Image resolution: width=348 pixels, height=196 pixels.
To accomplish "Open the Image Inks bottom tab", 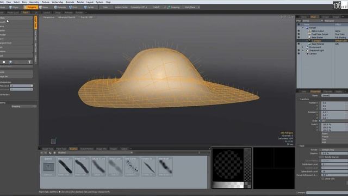I will [102, 149].
